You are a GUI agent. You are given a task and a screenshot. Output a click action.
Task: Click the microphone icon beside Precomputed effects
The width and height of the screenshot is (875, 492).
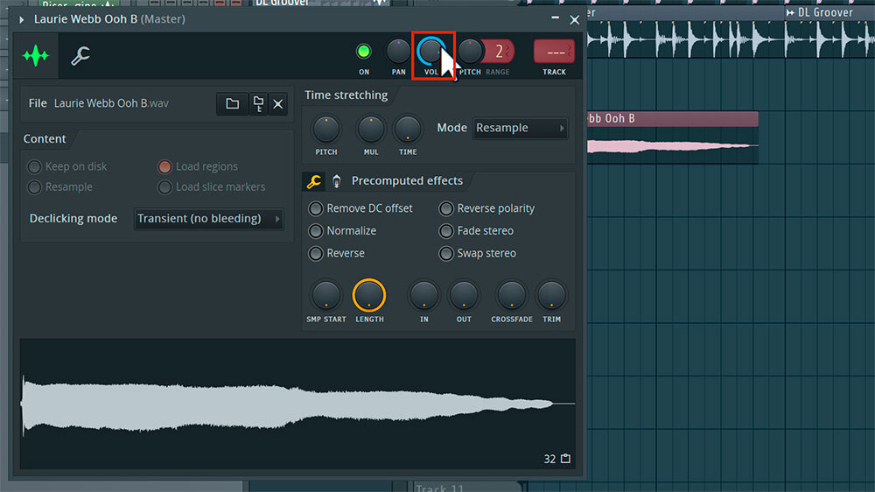[x=336, y=181]
